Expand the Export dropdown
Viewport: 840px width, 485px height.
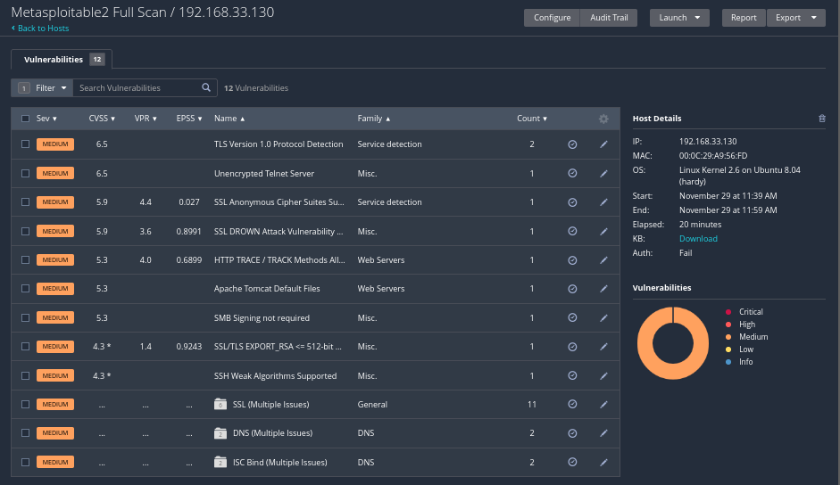pyautogui.click(x=795, y=18)
